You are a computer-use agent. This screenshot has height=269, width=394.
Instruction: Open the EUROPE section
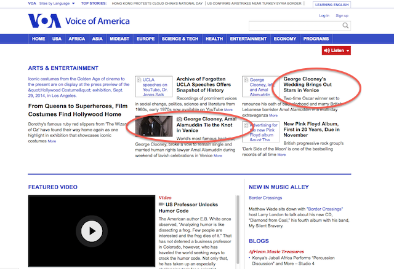145,39
